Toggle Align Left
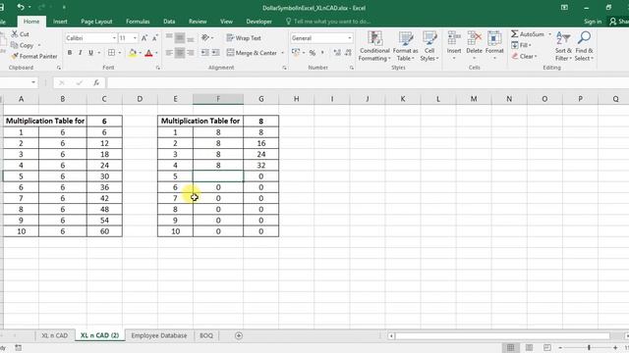The image size is (629, 353). [169, 52]
